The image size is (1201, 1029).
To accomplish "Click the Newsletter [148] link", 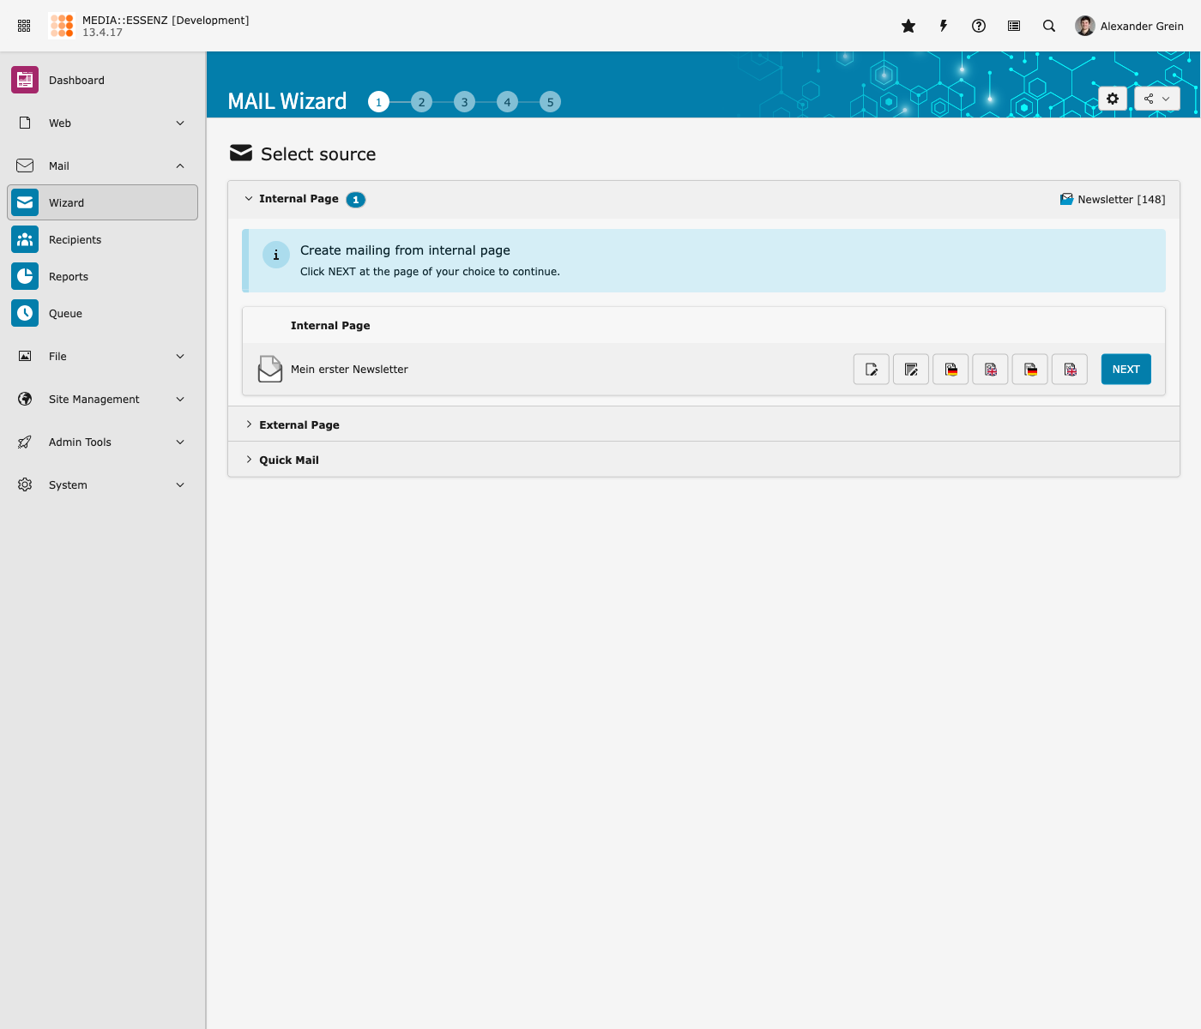I will click(x=1113, y=200).
